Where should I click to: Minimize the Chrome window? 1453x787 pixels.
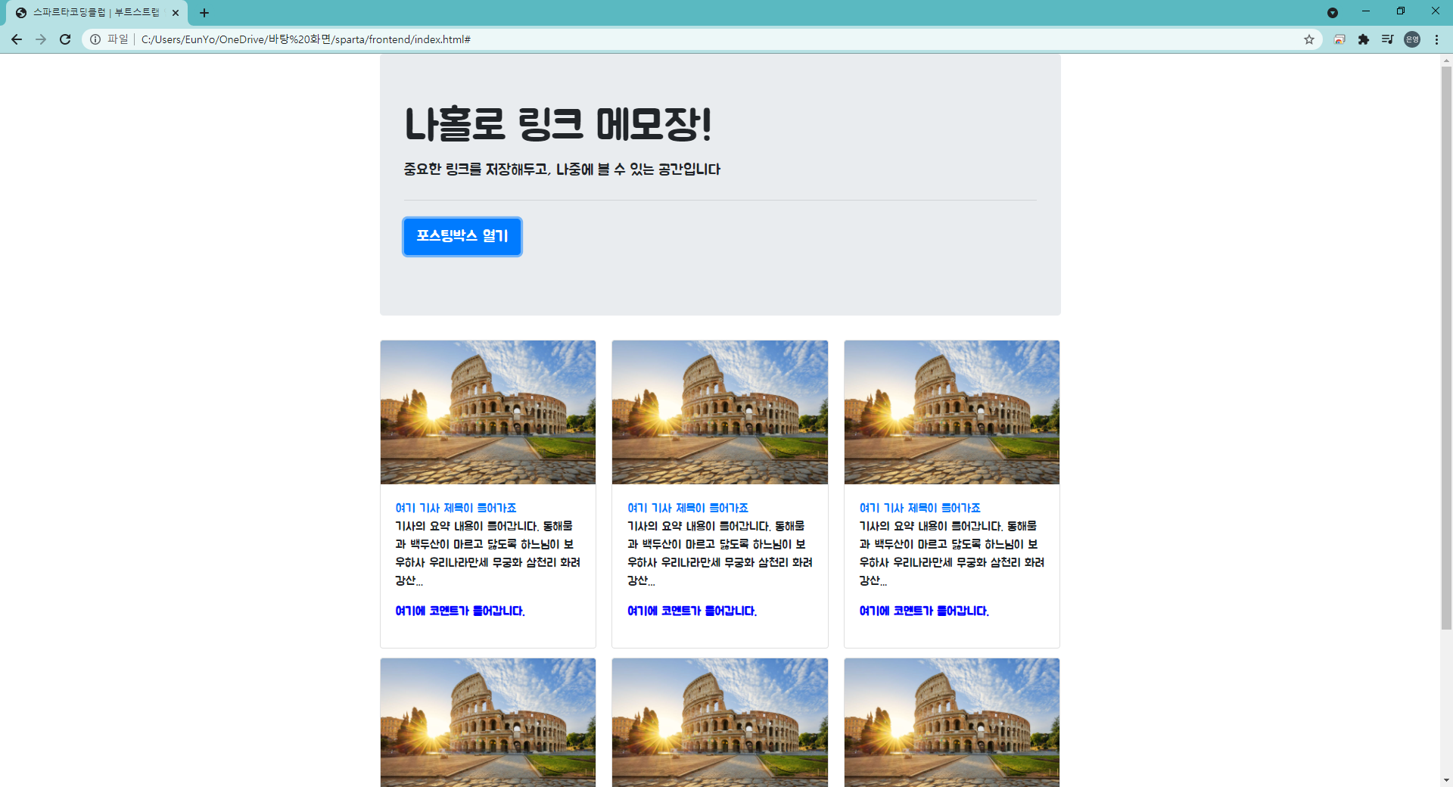coord(1366,11)
